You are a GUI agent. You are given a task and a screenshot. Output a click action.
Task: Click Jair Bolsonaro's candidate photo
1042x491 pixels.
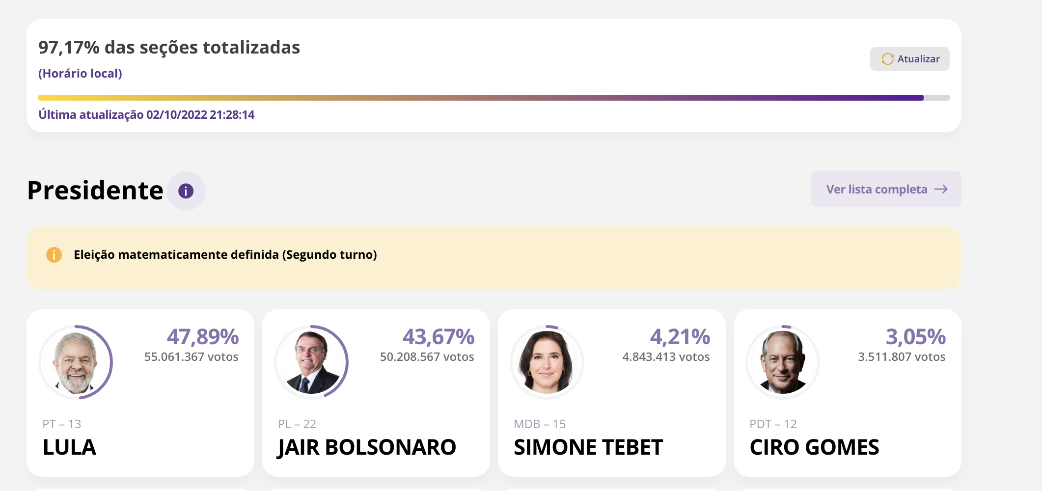(x=311, y=362)
